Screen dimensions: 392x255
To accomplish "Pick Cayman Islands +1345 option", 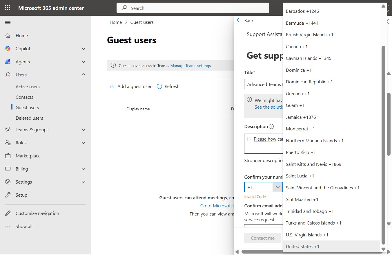I will pyautogui.click(x=331, y=58).
